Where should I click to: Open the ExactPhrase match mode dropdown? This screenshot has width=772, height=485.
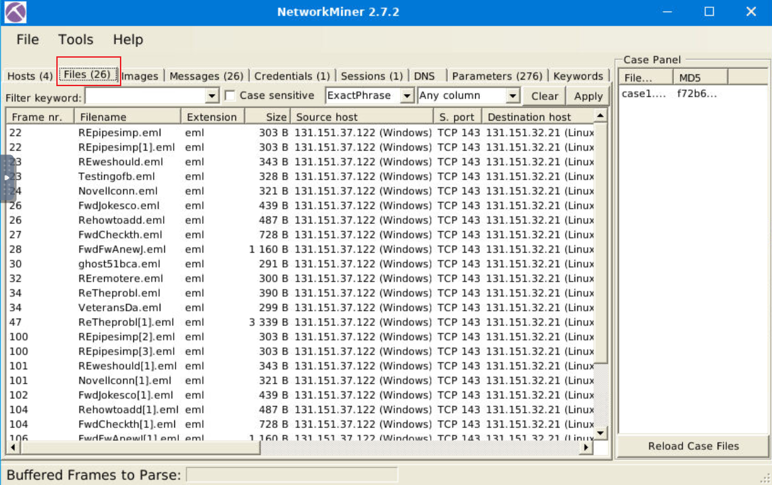click(x=369, y=95)
